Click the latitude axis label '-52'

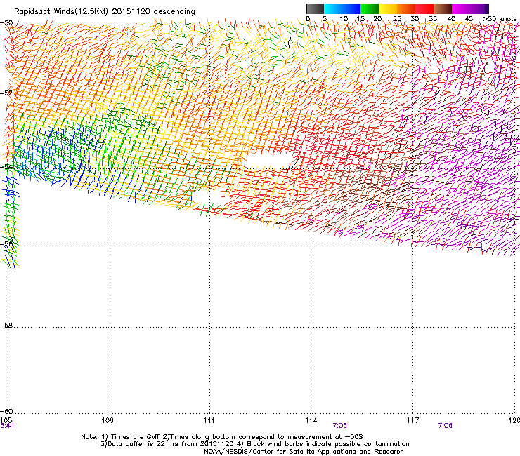click(x=6, y=93)
